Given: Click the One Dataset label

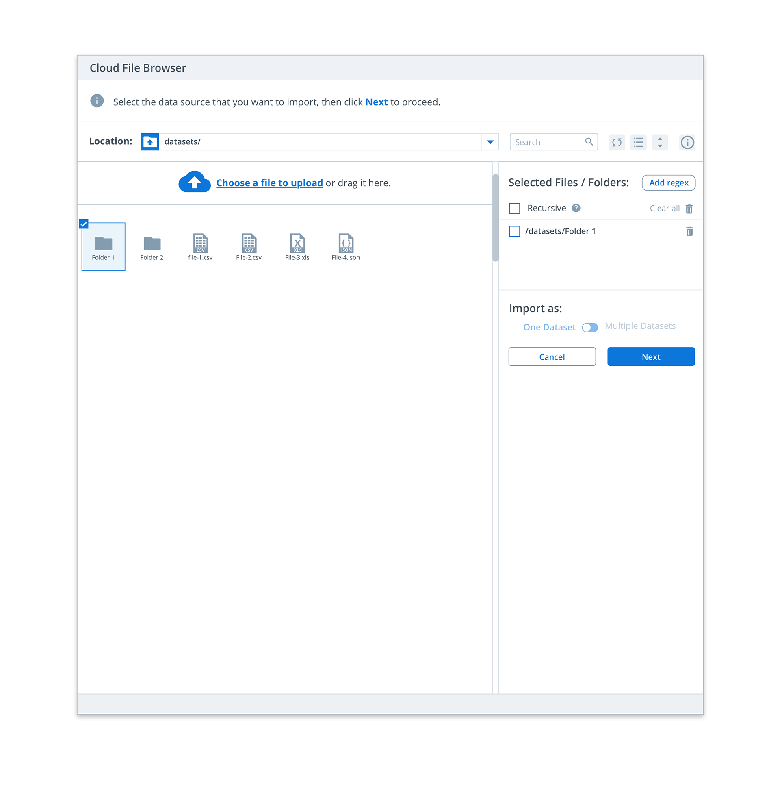Looking at the screenshot, I should tap(549, 327).
